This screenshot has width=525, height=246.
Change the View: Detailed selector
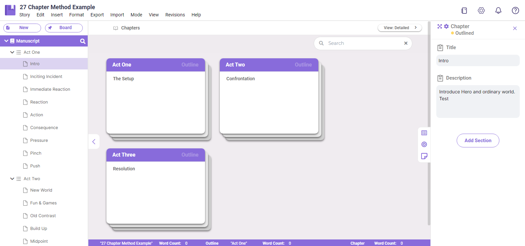399,28
